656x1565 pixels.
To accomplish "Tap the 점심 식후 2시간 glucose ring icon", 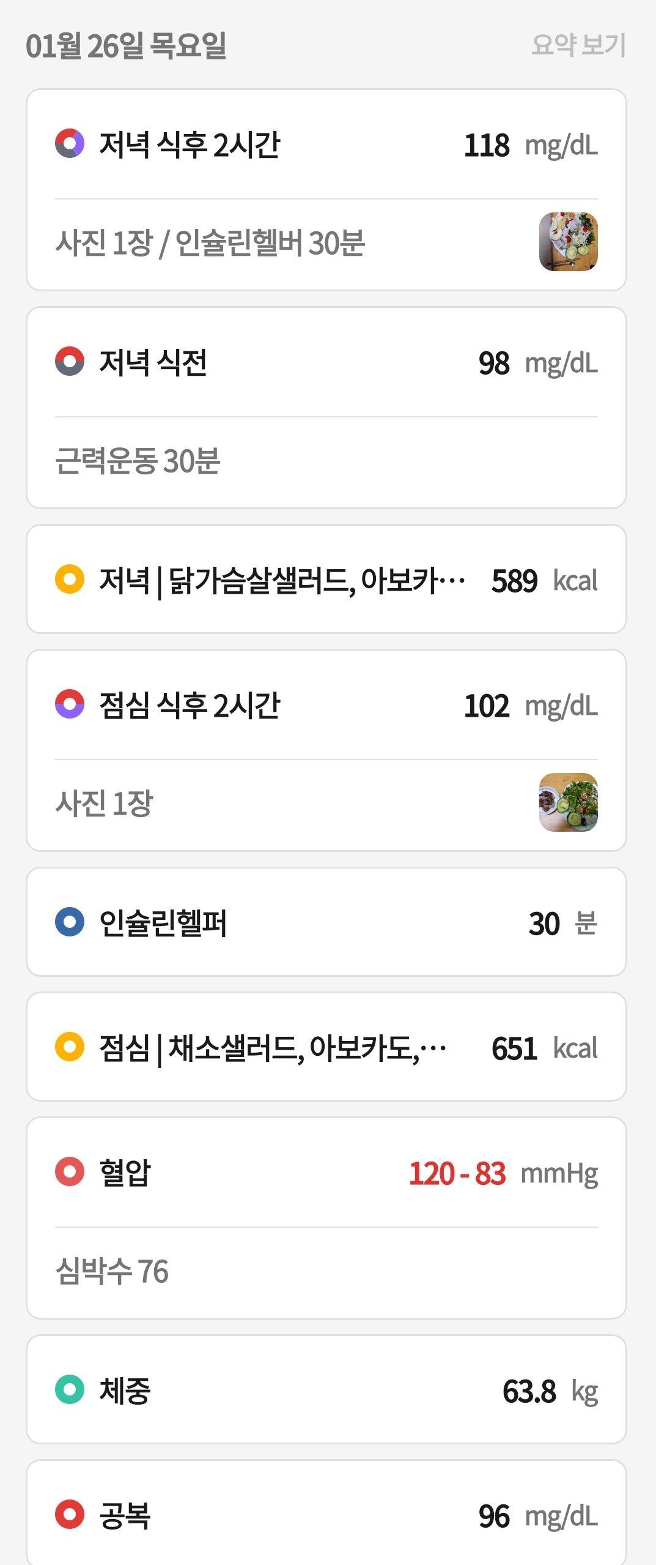I will (x=70, y=704).
